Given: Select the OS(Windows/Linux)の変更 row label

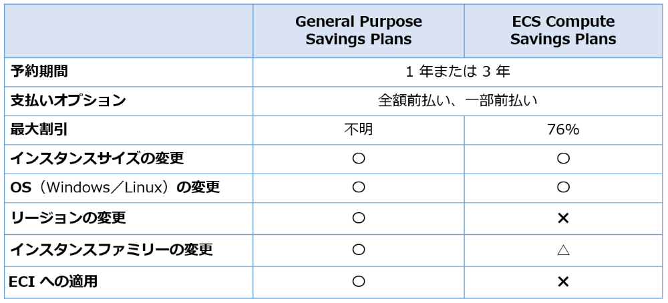Looking at the screenshot, I should click(115, 188).
